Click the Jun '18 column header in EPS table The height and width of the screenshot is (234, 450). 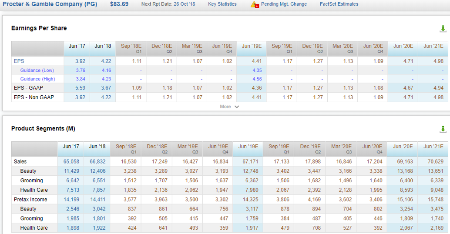(x=103, y=48)
